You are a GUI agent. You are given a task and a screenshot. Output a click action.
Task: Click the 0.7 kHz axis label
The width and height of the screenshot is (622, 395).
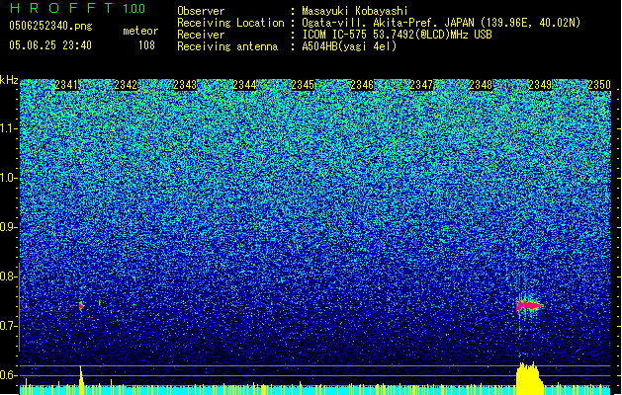(x=8, y=326)
